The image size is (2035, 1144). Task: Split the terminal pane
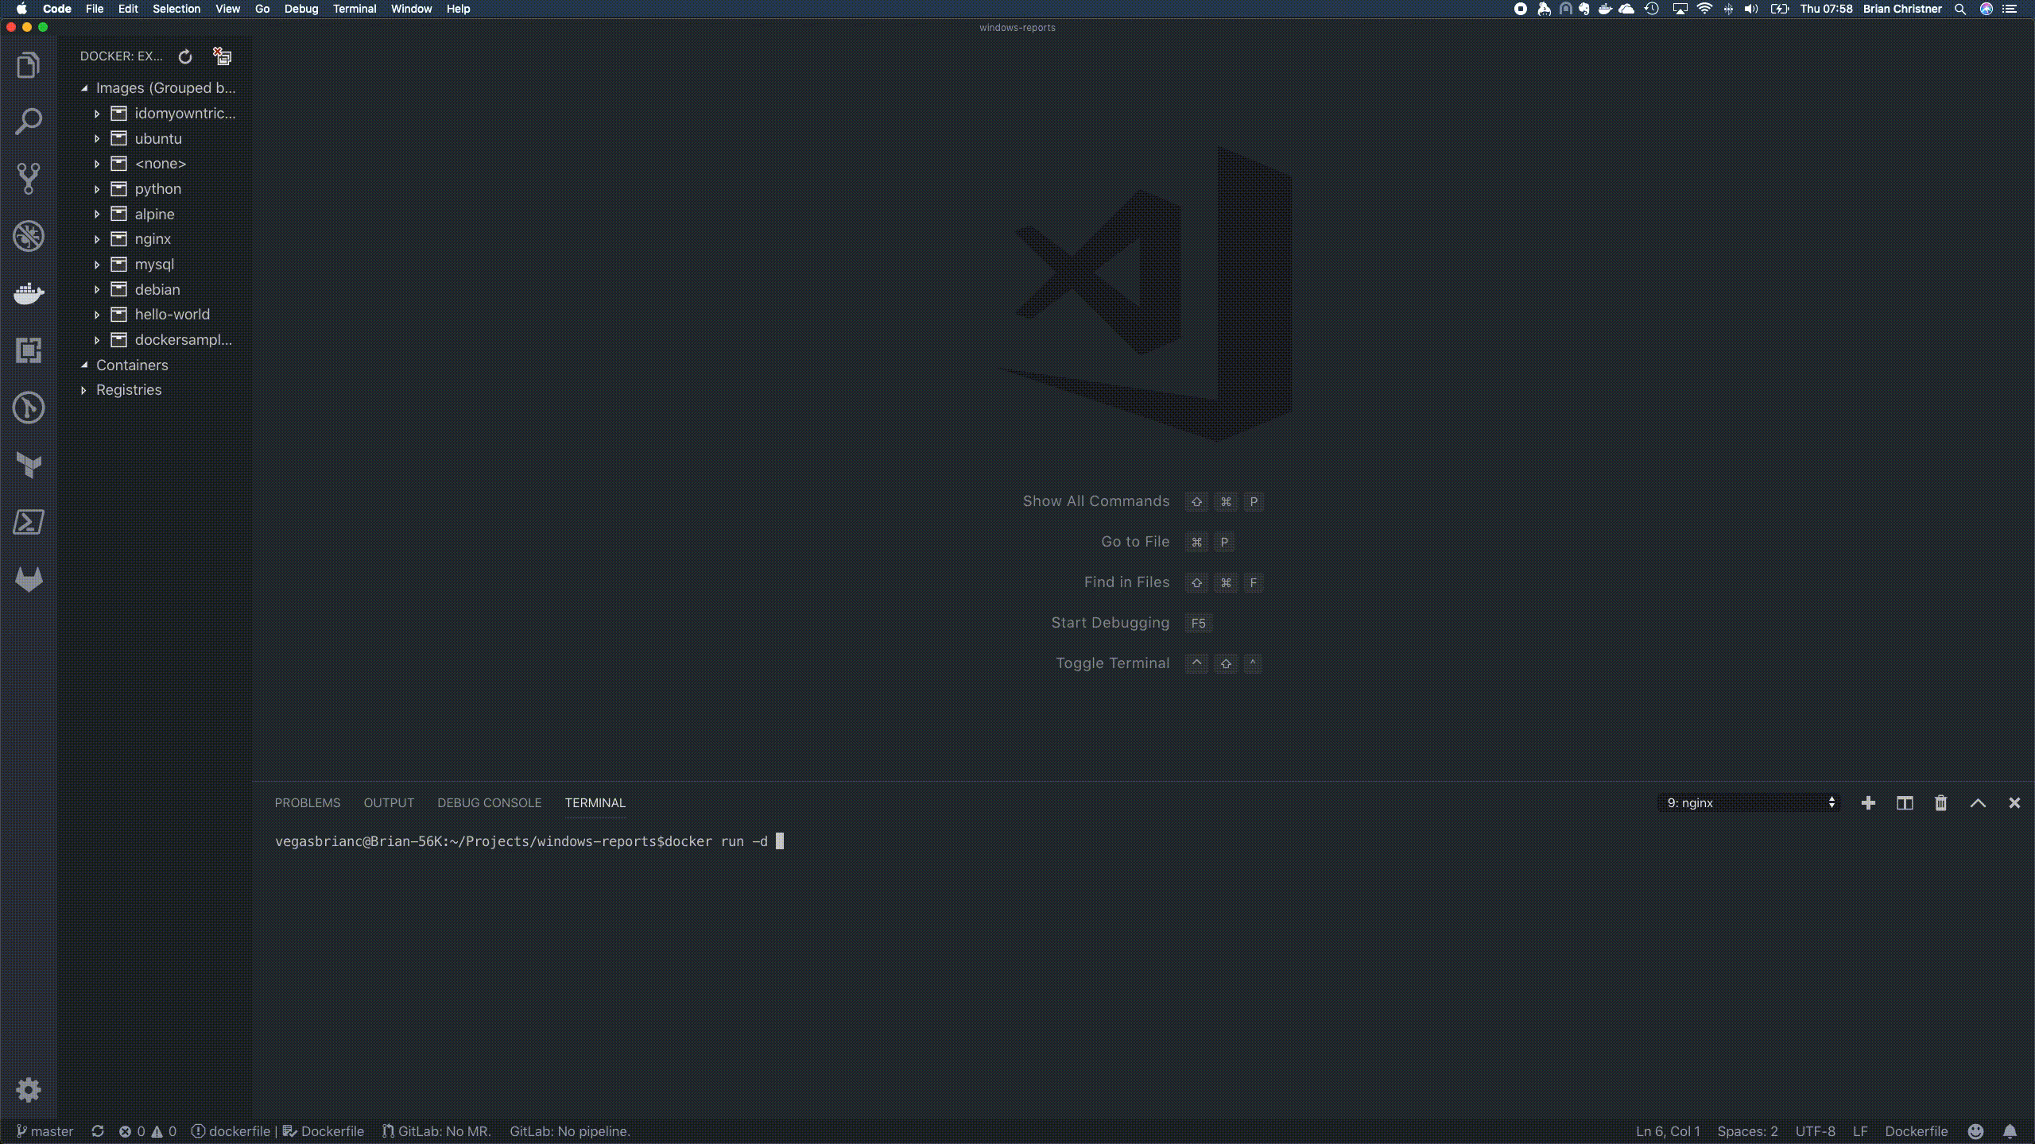tap(1905, 803)
